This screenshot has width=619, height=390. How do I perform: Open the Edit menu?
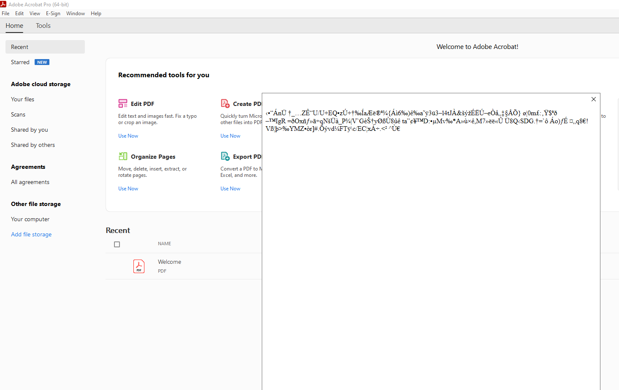(19, 14)
